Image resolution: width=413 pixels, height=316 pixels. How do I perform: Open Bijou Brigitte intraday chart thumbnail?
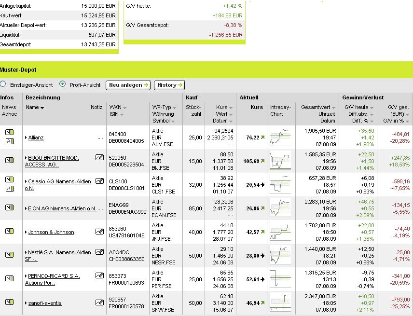click(280, 160)
